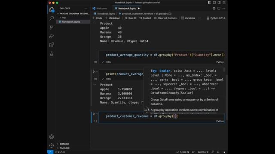
Task: Expand the TIMELINE section
Action: [x=73, y=148]
